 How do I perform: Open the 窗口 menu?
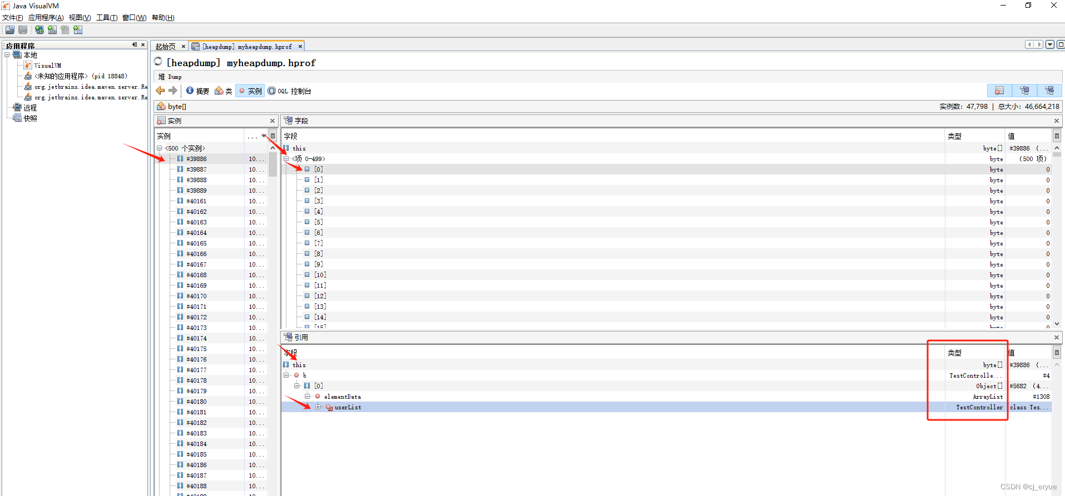134,18
